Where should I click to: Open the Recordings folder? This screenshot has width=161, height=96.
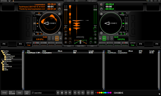[x=9, y=58]
